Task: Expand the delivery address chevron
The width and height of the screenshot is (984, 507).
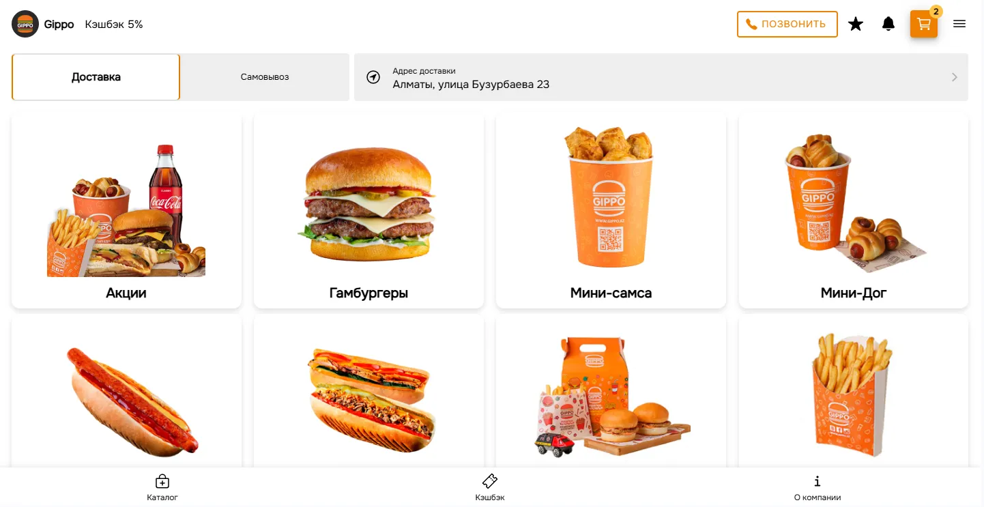Action: click(955, 77)
